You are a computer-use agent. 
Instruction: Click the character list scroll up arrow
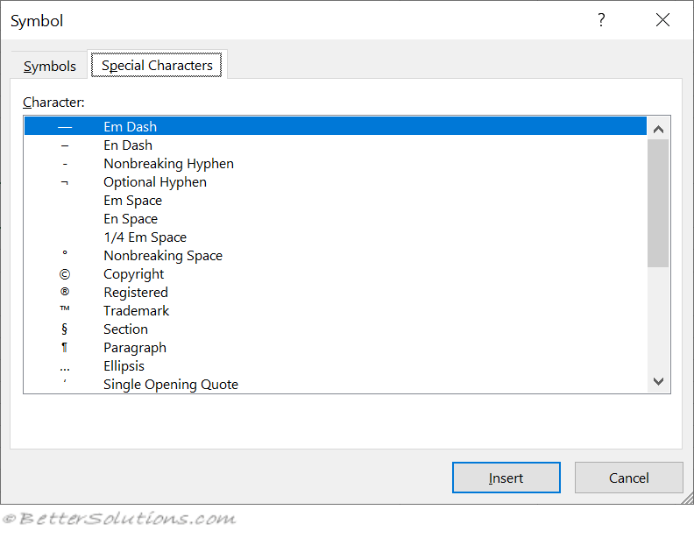(x=658, y=129)
